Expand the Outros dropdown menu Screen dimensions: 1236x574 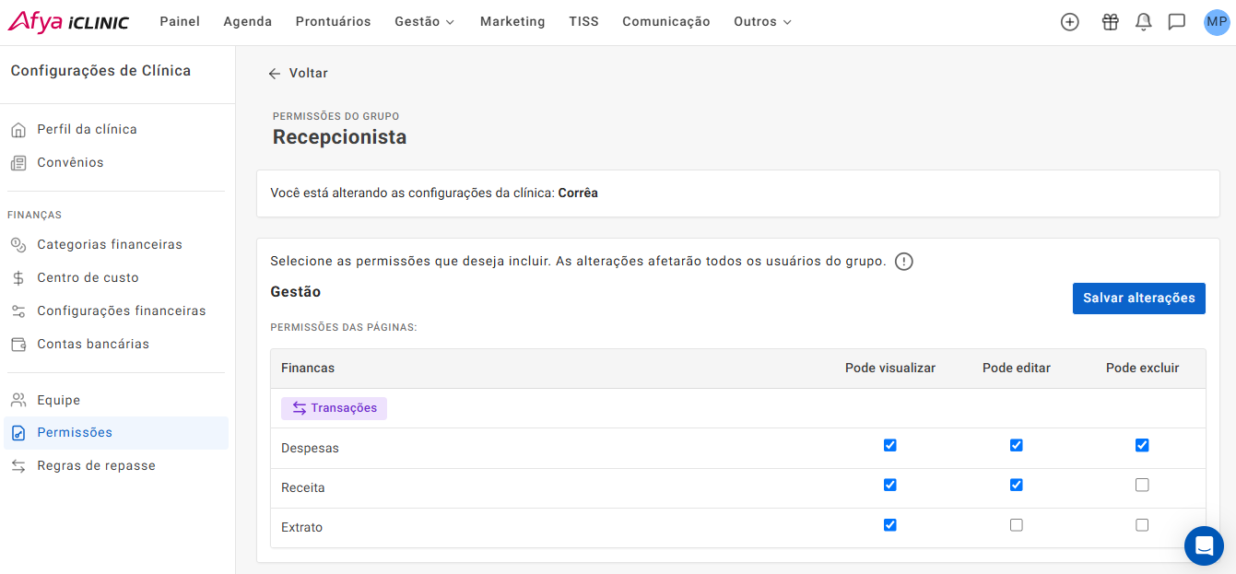pyautogui.click(x=762, y=22)
